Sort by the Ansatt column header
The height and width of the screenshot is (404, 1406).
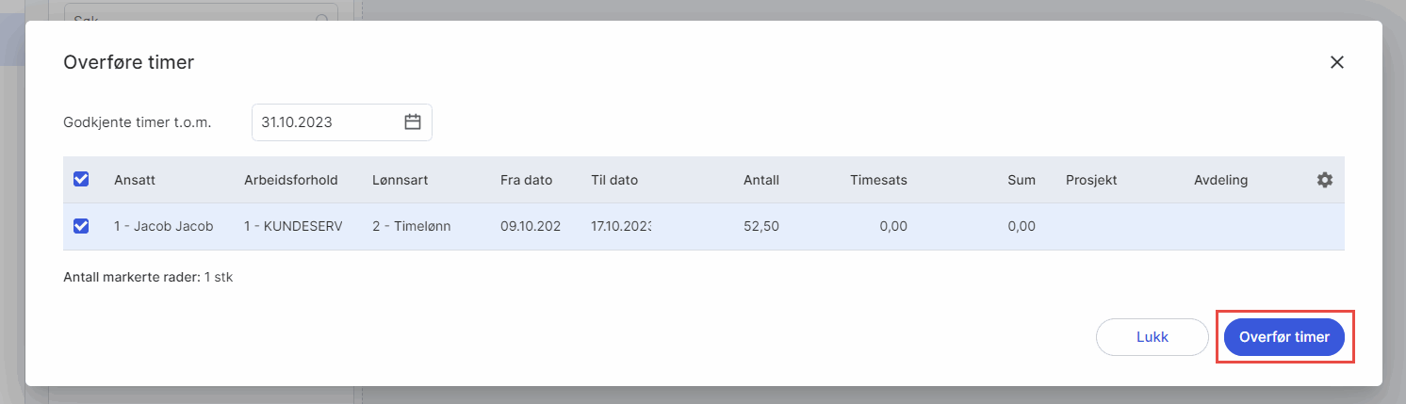pyautogui.click(x=135, y=180)
